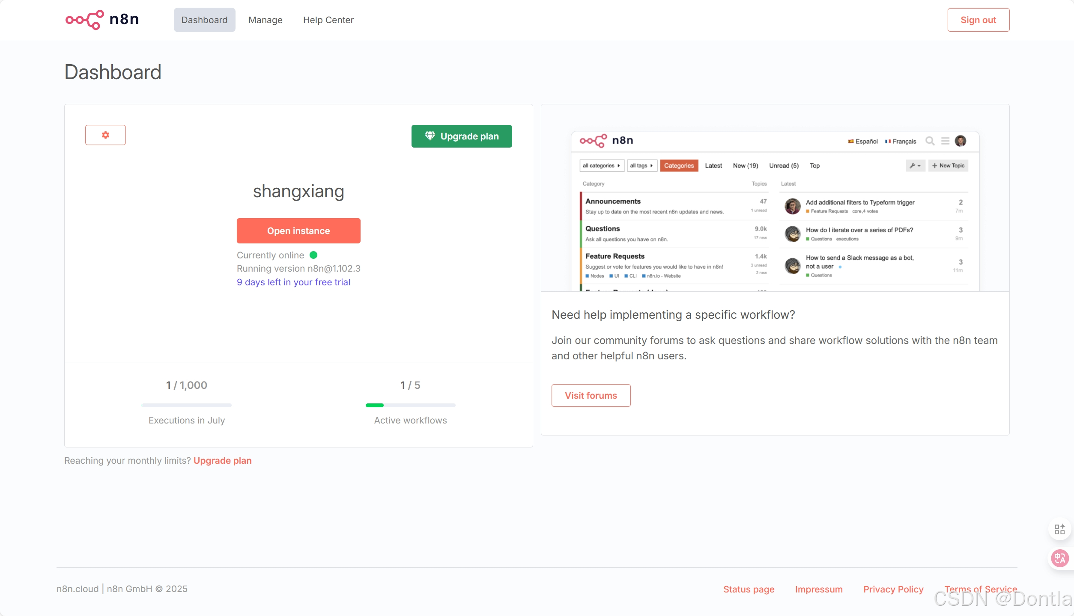
Task: Click Reaching your monthly limits text
Action: coord(128,461)
